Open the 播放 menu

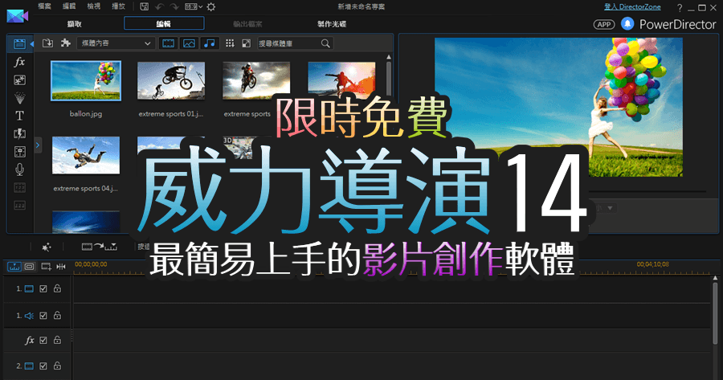[x=119, y=6]
